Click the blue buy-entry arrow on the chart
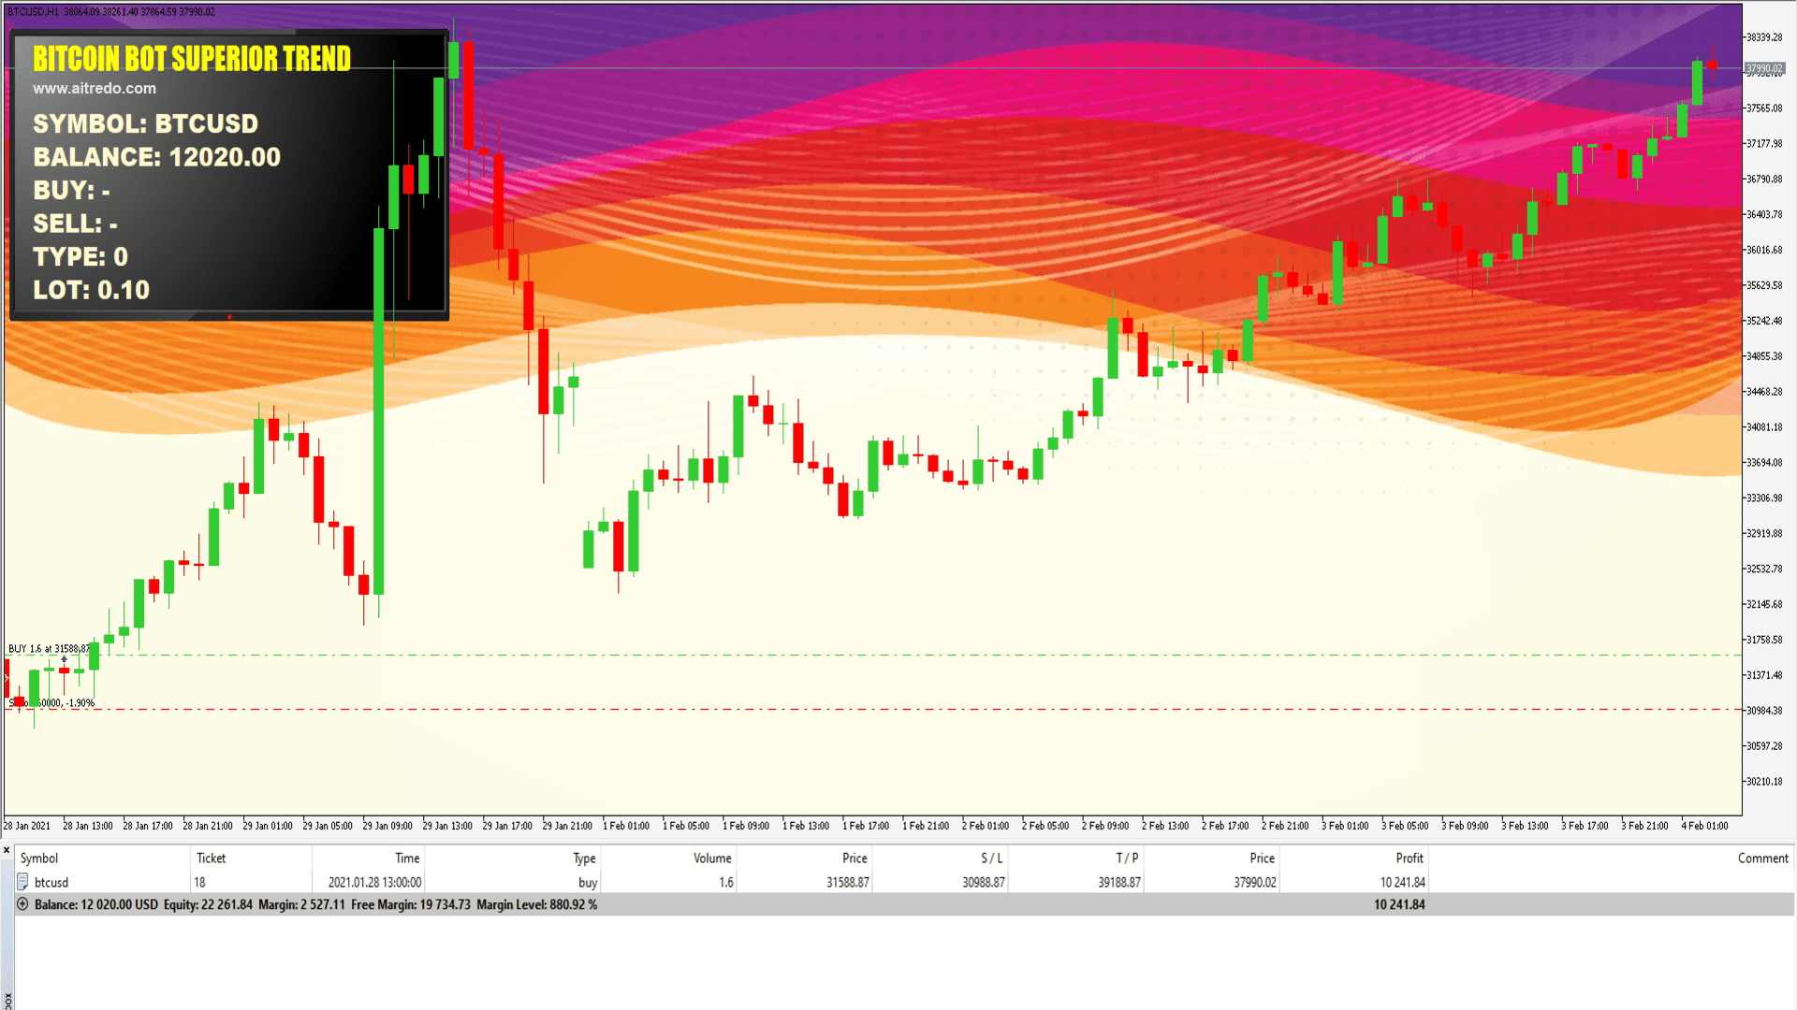Image resolution: width=1797 pixels, height=1010 pixels. point(64,659)
